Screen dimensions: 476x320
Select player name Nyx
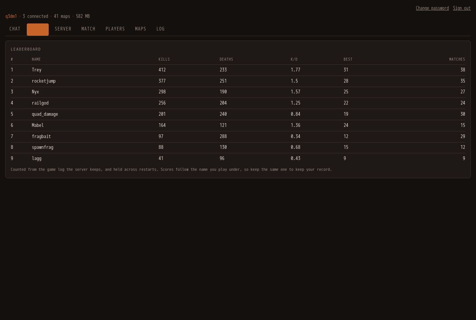tap(35, 92)
